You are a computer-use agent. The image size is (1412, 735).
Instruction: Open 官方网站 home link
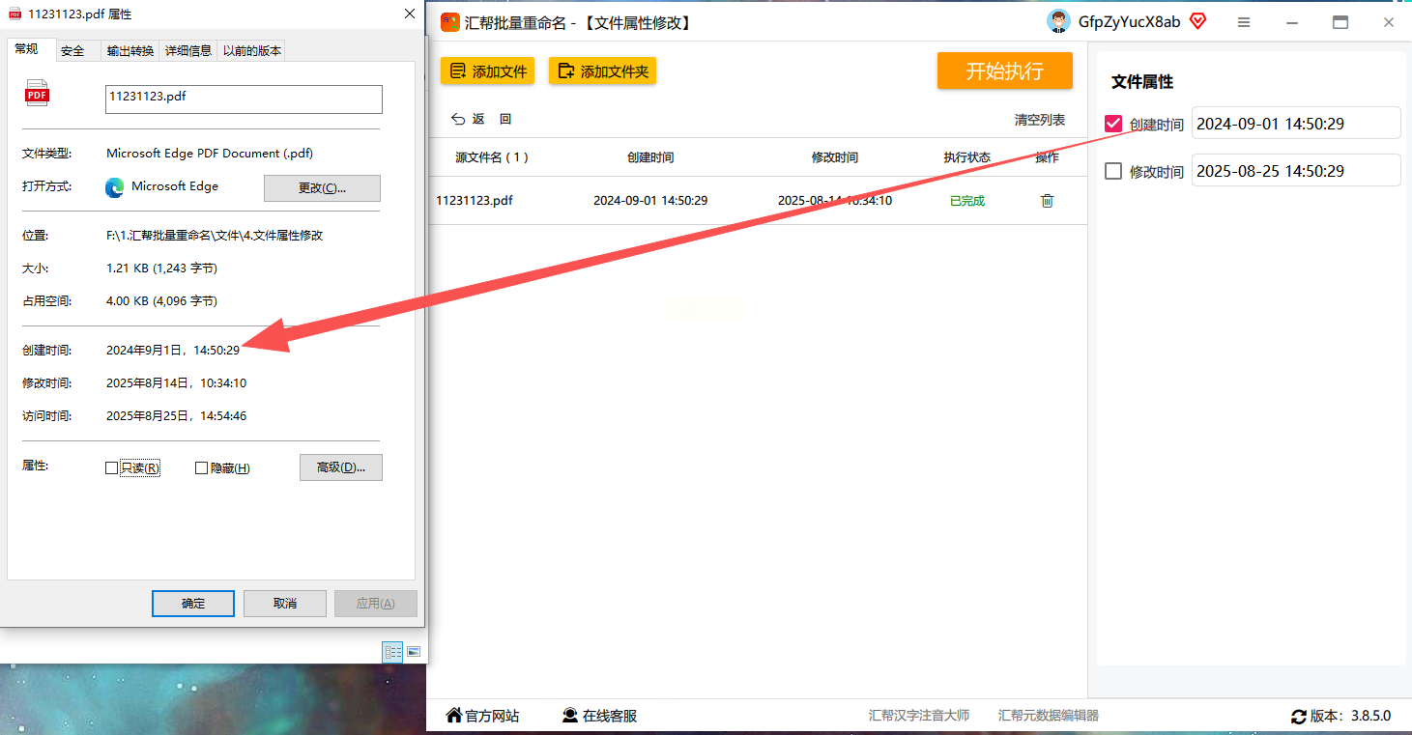482,716
